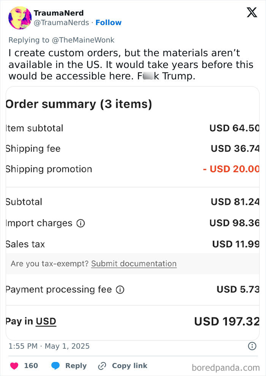This screenshot has height=376, width=266.
Task: Like the tweet with heart icon
Action: pos(14,366)
